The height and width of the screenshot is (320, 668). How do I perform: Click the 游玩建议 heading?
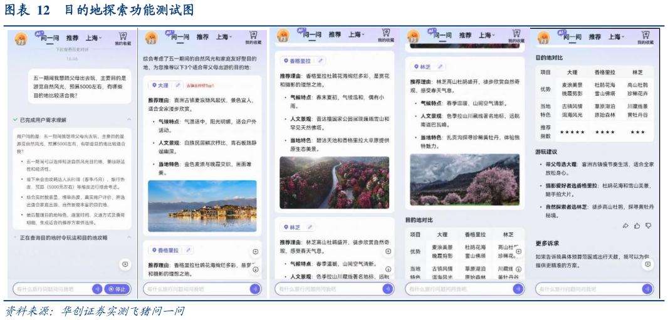547,152
